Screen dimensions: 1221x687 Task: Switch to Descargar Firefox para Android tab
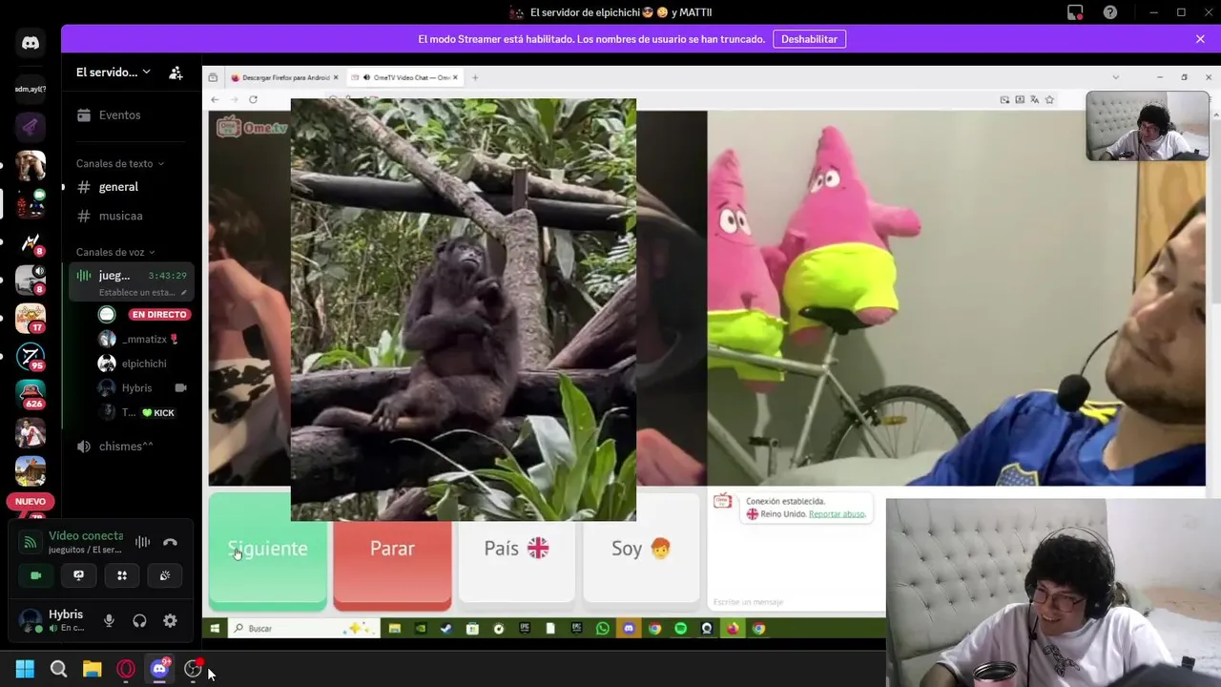click(x=283, y=77)
